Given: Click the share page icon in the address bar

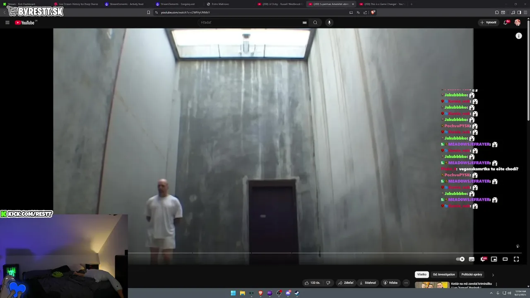Looking at the screenshot, I should point(365,12).
